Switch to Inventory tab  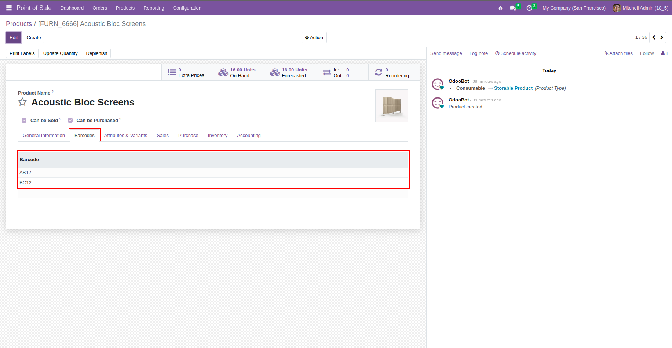(x=218, y=136)
